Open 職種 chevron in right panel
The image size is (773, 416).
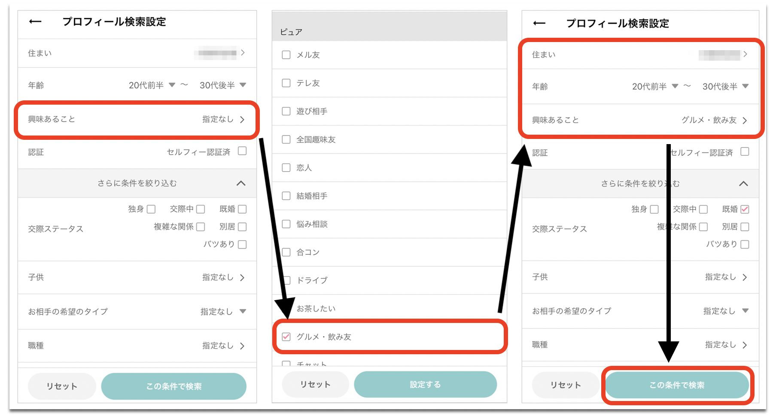coord(745,345)
